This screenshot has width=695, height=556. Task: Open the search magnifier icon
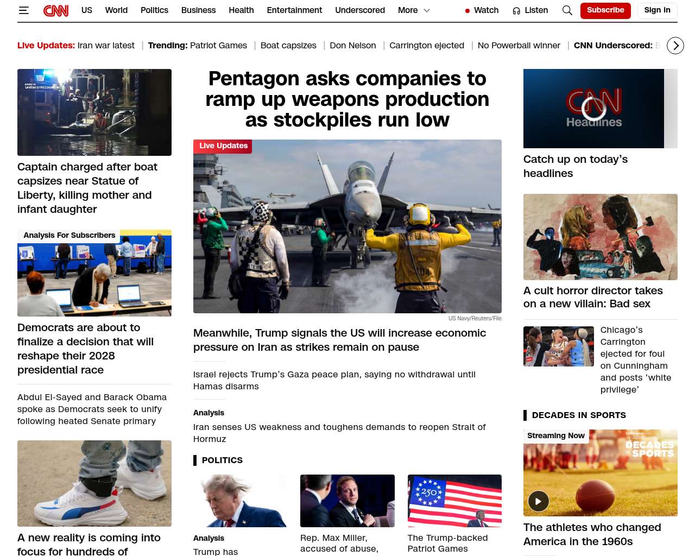click(x=567, y=10)
